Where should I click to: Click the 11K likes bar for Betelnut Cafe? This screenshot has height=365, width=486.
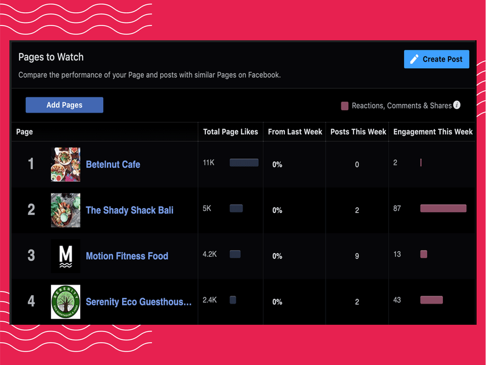[x=244, y=162]
